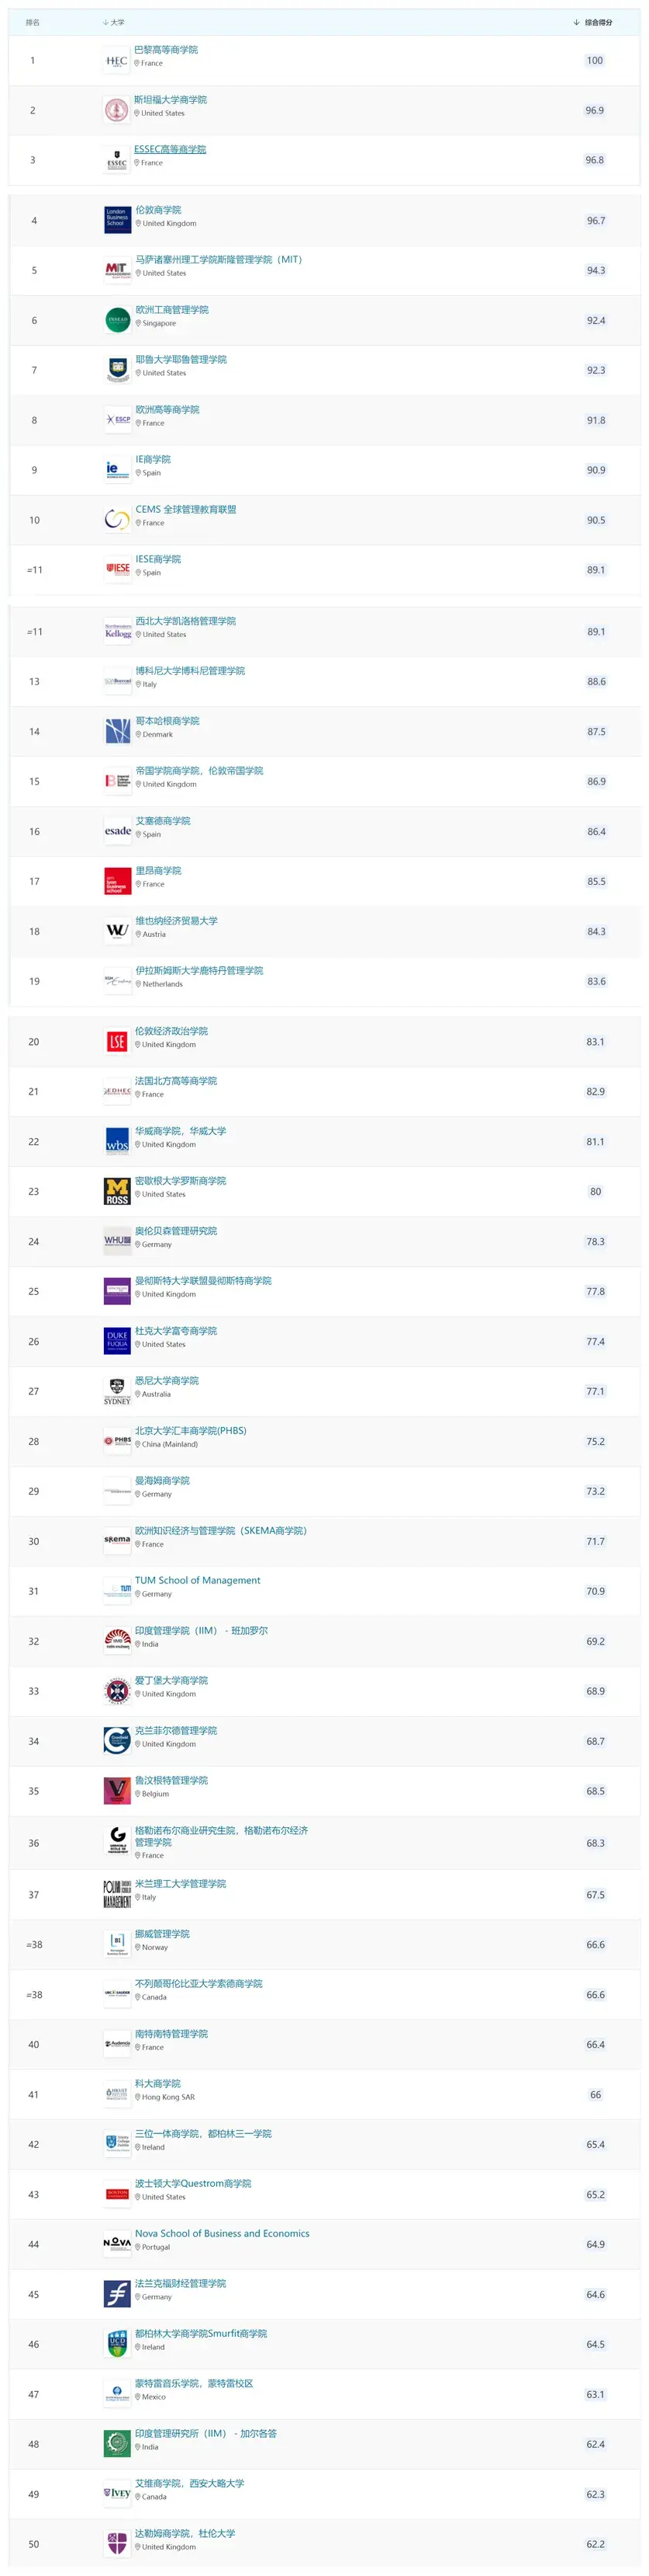
Task: Click the 排名 column header
Action: click(33, 22)
